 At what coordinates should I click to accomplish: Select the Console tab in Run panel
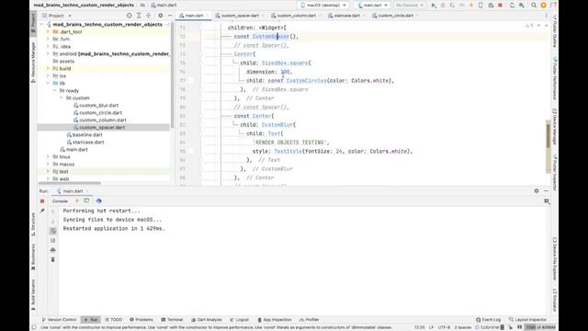click(60, 201)
